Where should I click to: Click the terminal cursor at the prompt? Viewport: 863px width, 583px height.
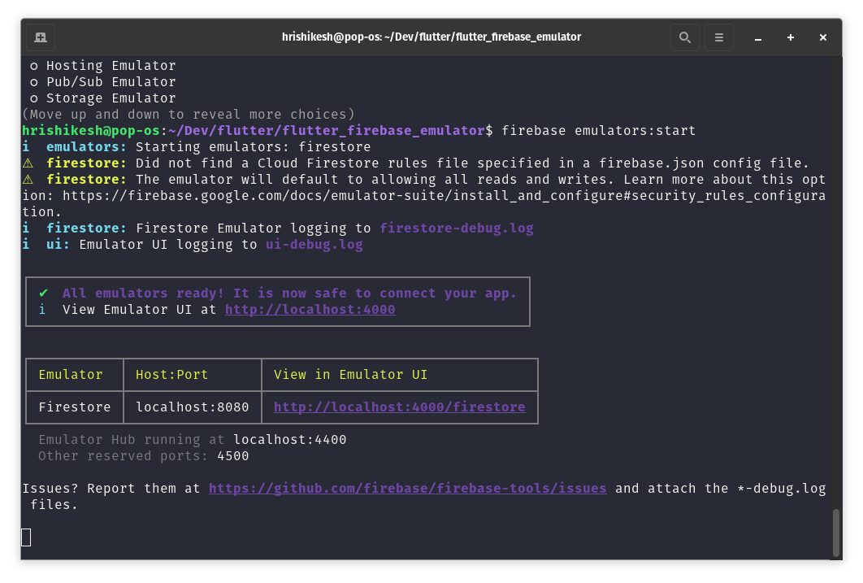click(x=25, y=537)
